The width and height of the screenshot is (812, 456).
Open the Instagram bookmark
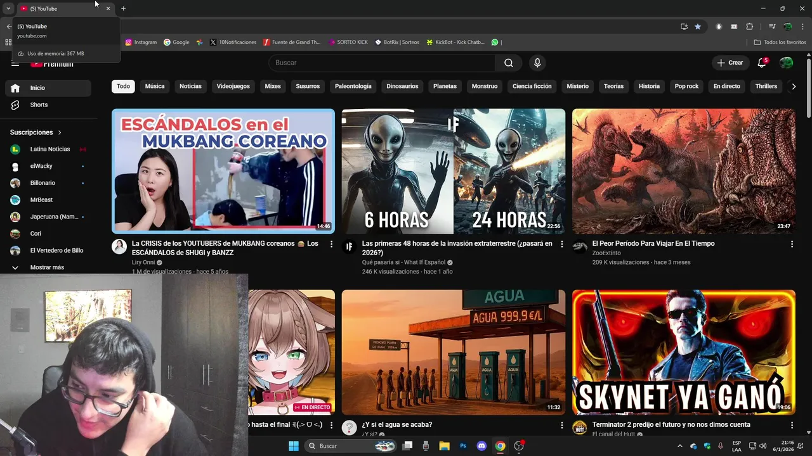pyautogui.click(x=141, y=42)
